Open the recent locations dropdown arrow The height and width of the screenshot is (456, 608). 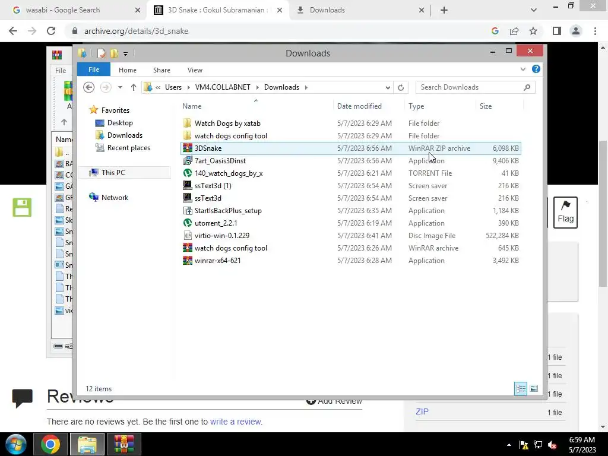120,87
